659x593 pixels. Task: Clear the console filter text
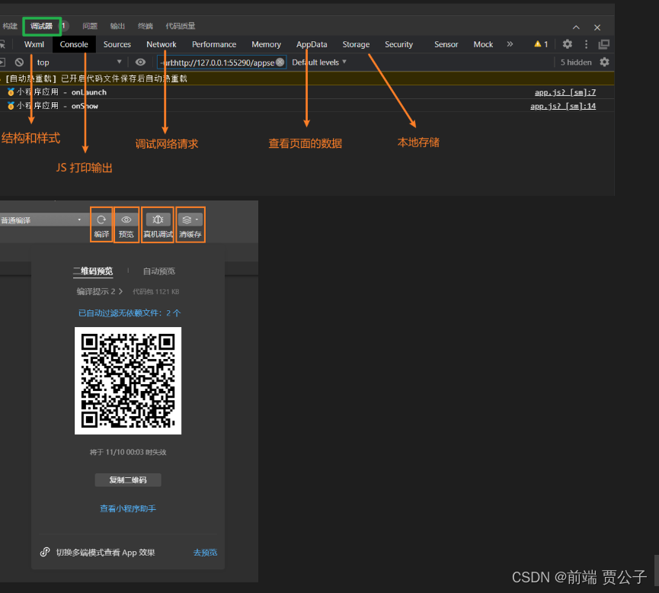[280, 63]
